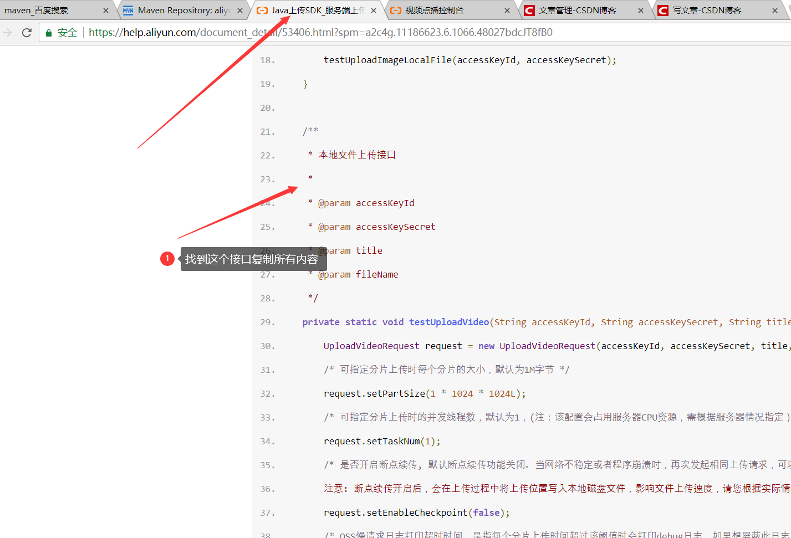Click the 可指定分片上传时每个分片的大小 comment

[x=447, y=370]
